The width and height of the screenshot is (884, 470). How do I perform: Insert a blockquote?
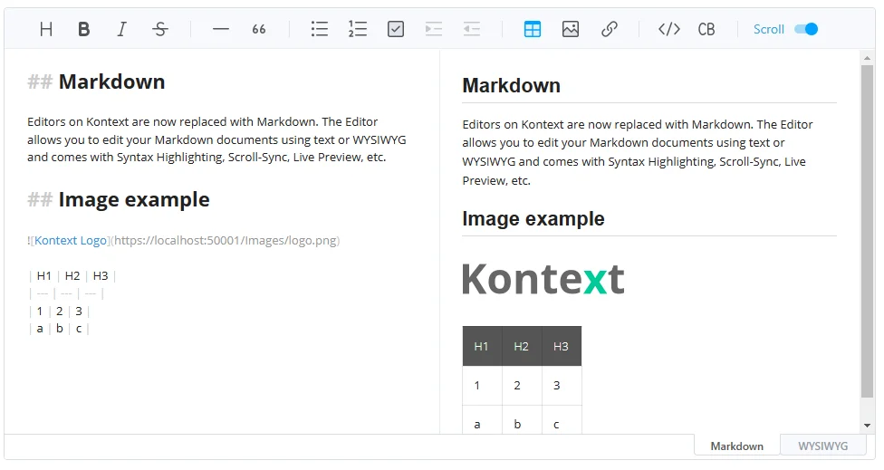tap(259, 29)
